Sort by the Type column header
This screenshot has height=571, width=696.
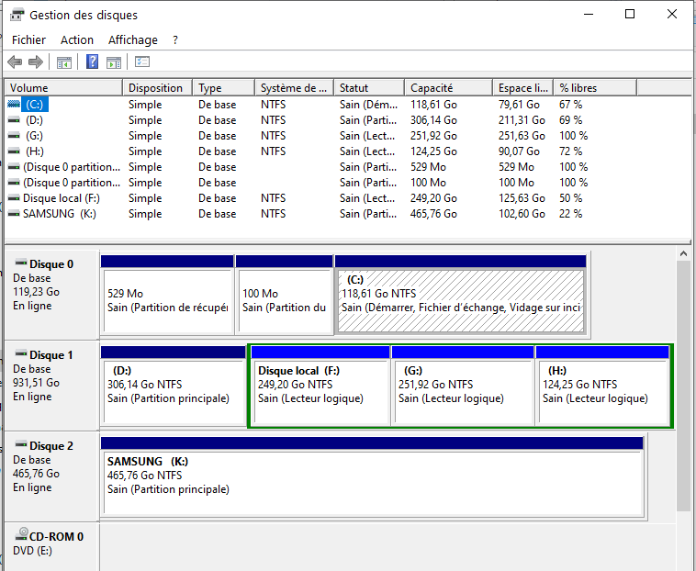point(223,88)
